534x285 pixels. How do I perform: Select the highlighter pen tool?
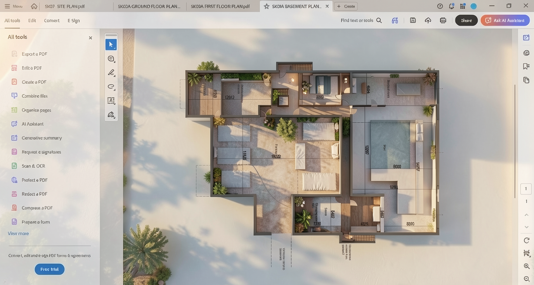pyautogui.click(x=111, y=72)
